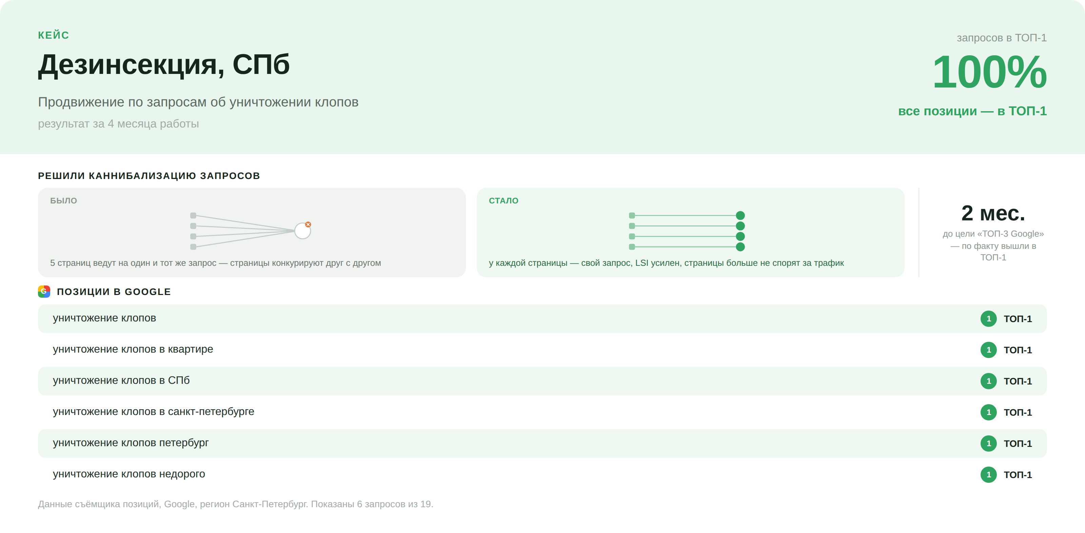Click query 'уничтожение клопов в квартире'
This screenshot has height=533, width=1085.
[x=133, y=350]
